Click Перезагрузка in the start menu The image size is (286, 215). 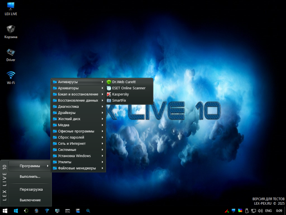click(x=31, y=189)
